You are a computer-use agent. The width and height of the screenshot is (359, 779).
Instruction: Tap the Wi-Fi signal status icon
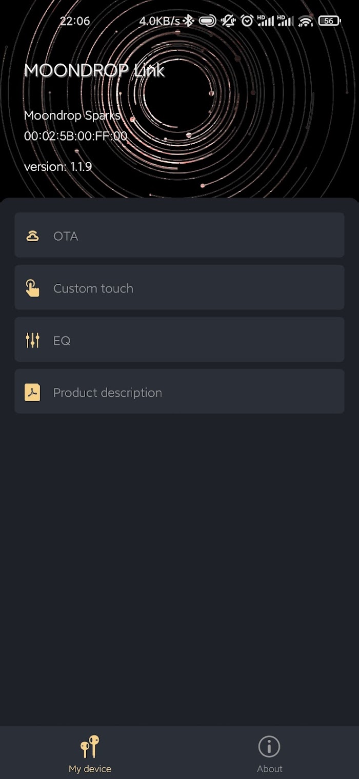tap(306, 21)
